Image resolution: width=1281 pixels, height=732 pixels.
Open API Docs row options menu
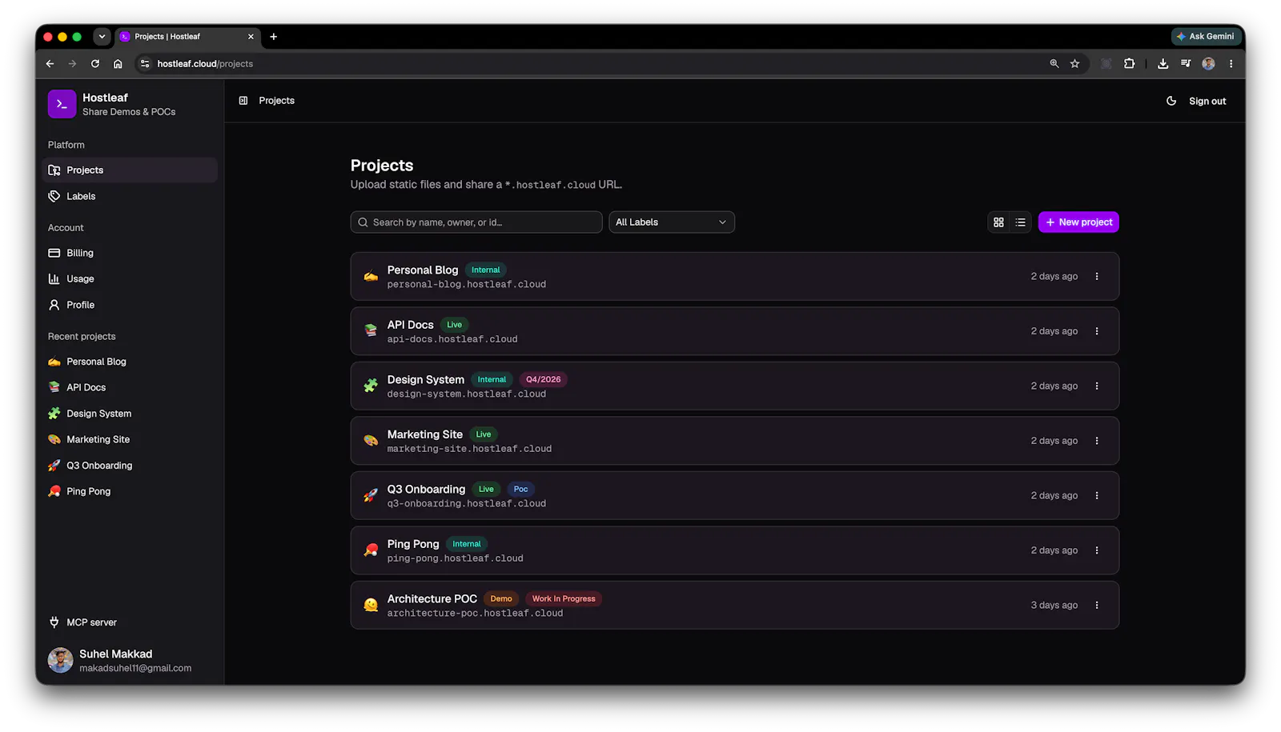point(1097,331)
